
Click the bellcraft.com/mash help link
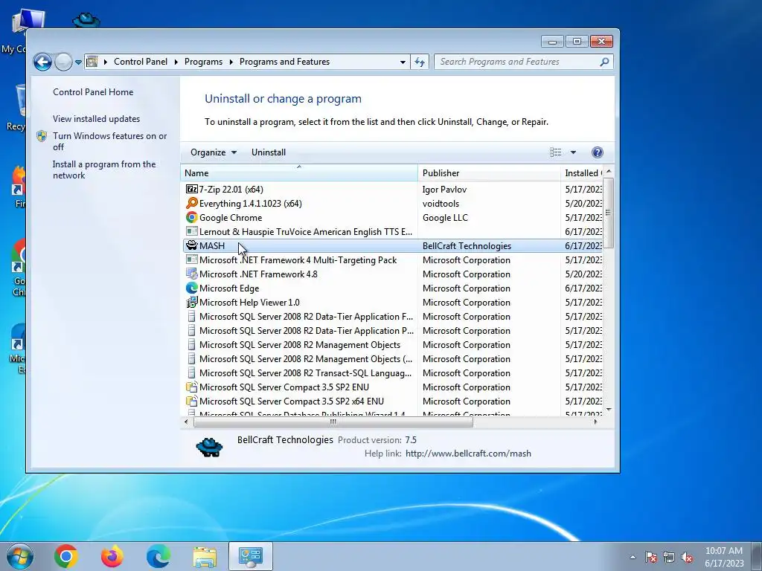point(468,453)
